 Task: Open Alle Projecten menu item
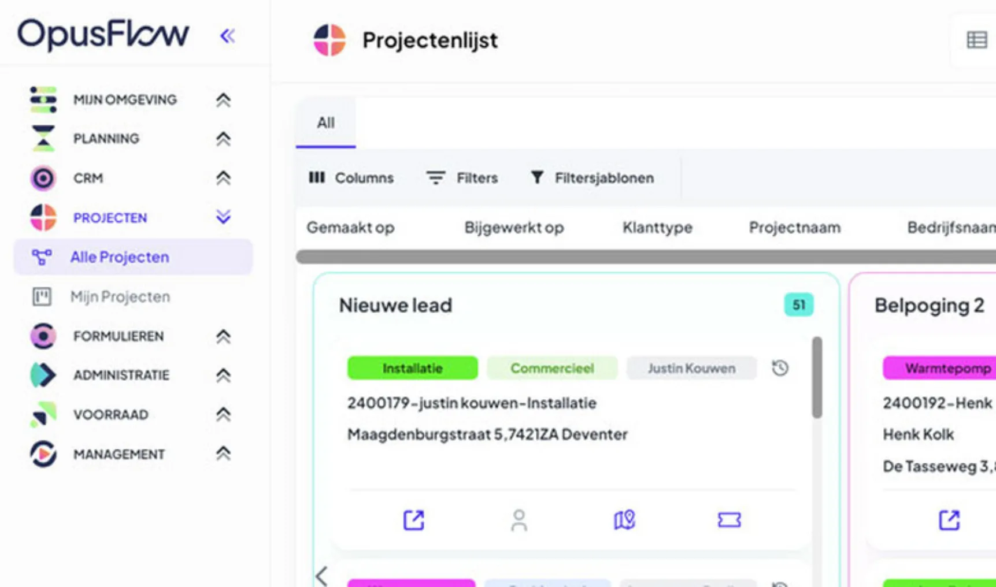[x=134, y=257]
